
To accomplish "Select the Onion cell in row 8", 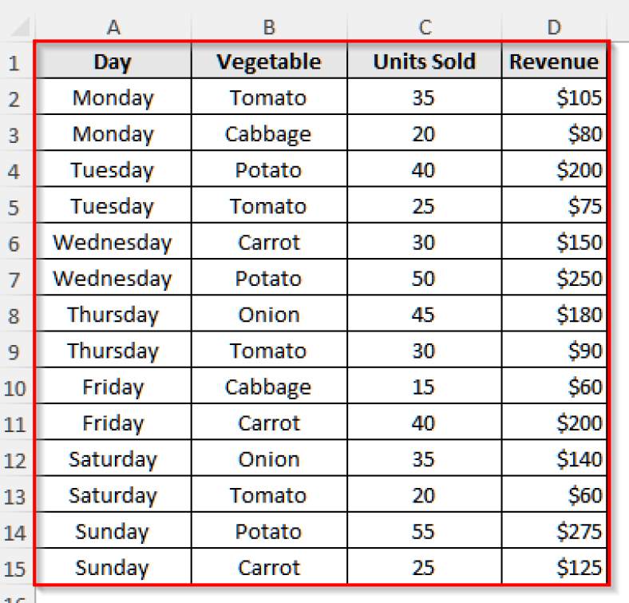I will point(269,314).
